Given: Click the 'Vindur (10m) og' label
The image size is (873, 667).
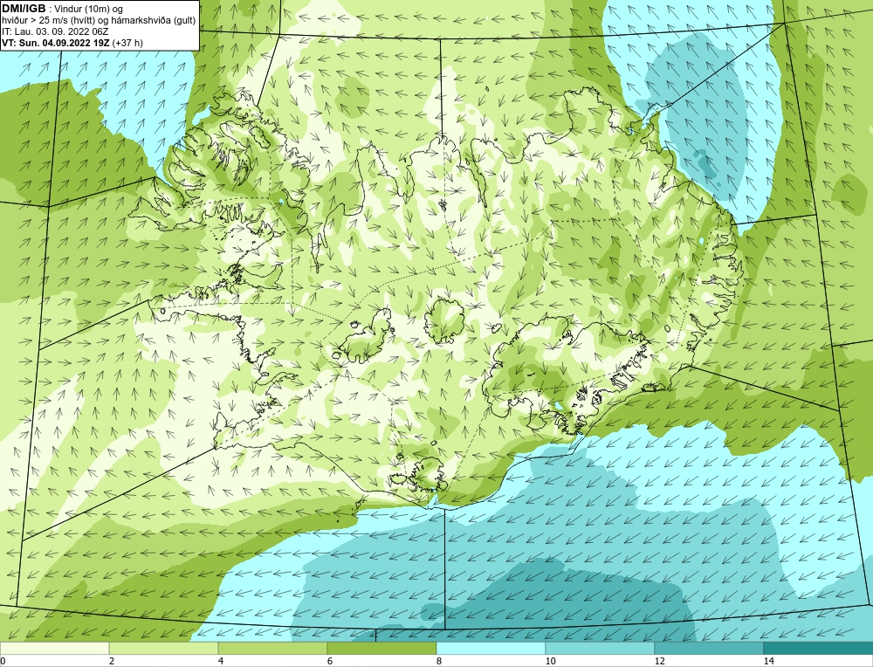Looking at the screenshot, I should pos(88,10).
